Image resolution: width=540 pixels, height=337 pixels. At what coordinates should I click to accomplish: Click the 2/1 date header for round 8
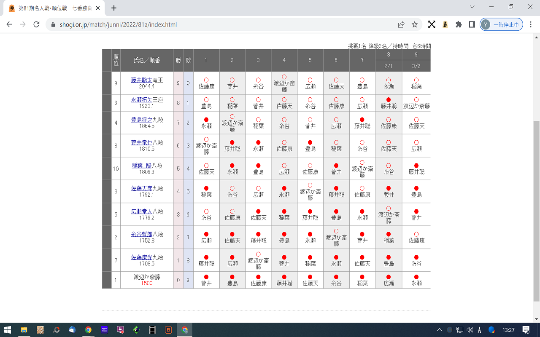coord(389,66)
